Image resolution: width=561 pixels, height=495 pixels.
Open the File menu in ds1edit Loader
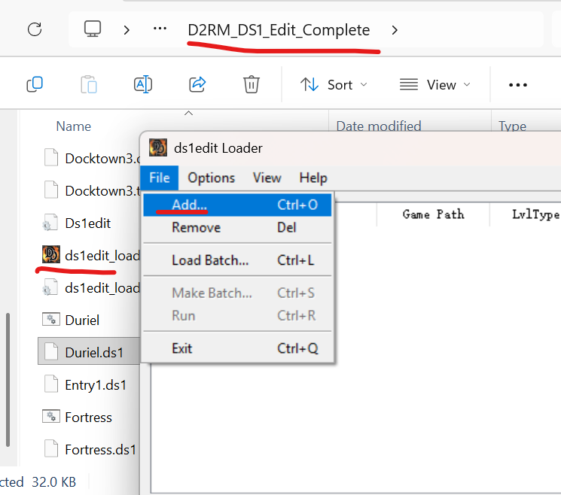point(159,178)
